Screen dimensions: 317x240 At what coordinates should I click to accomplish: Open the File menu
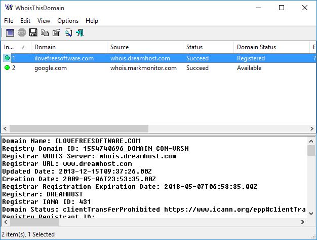tap(9, 21)
